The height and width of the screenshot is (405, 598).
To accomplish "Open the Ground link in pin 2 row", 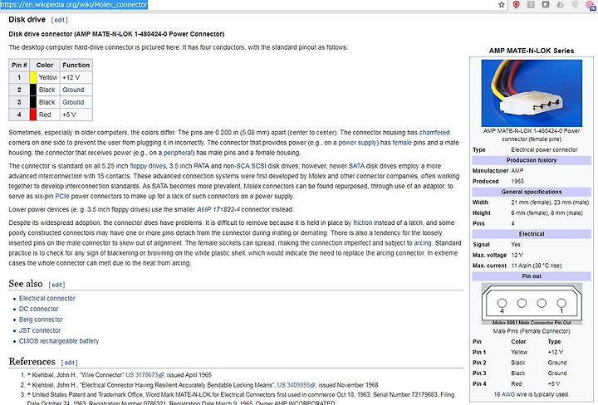I will [73, 90].
